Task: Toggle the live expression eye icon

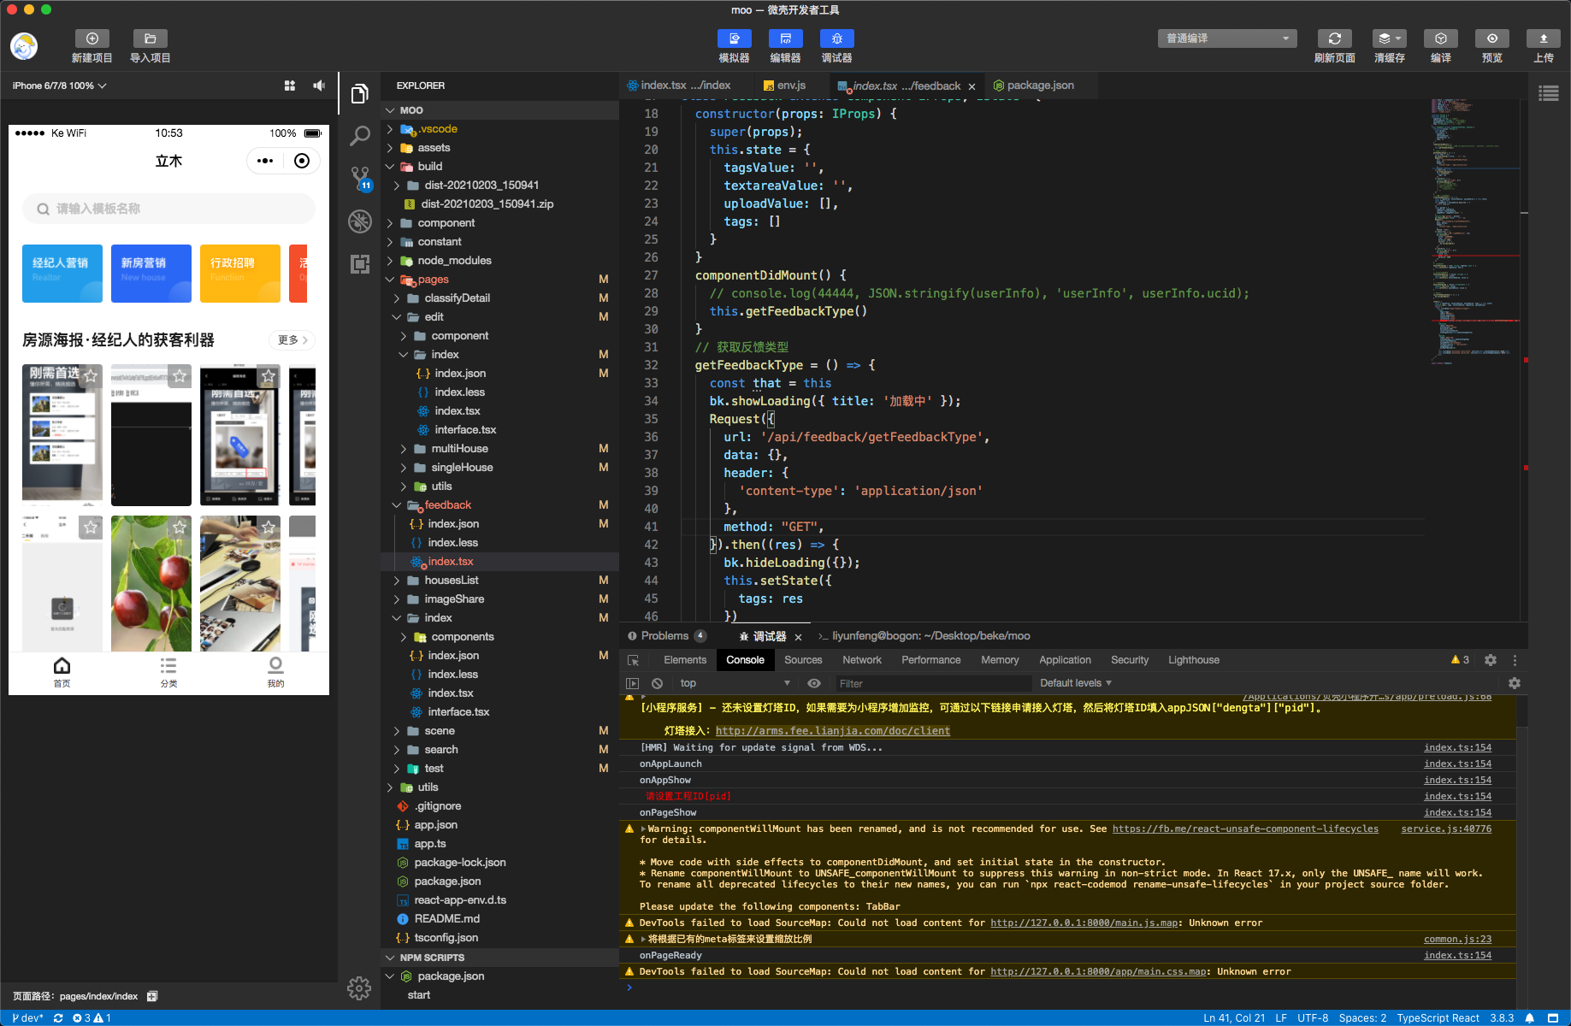Action: [814, 683]
